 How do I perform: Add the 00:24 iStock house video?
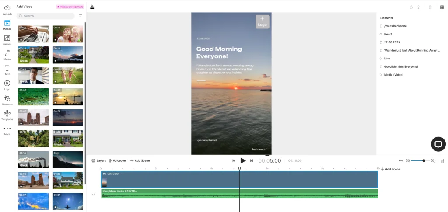pos(33,55)
